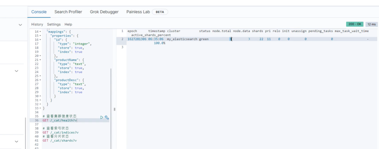
Task: Click the comment 查看集群健康状态
Action: 60,116
